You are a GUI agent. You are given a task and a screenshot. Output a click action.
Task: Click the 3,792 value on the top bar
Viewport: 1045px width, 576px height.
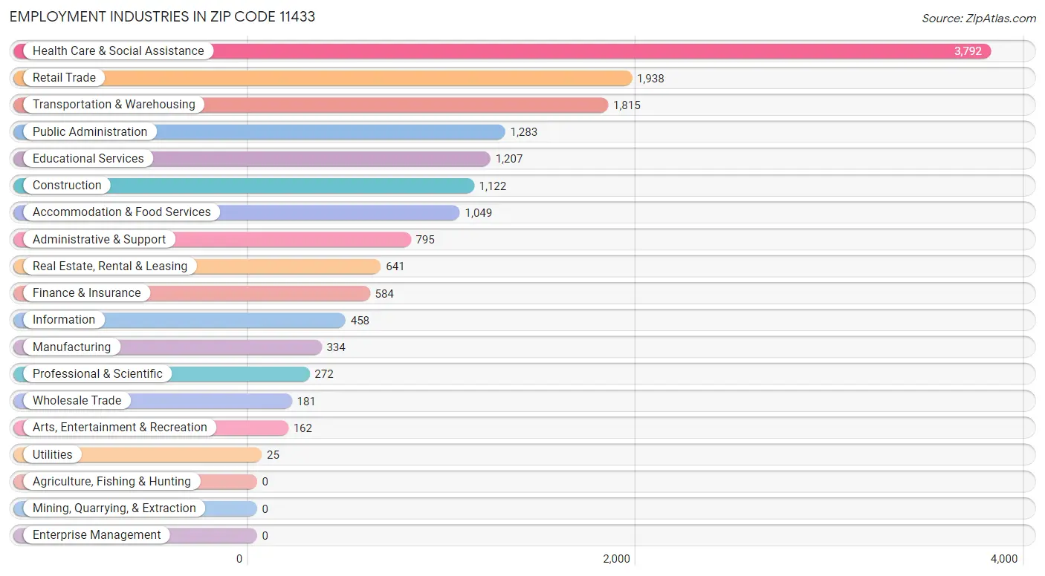[x=968, y=51]
